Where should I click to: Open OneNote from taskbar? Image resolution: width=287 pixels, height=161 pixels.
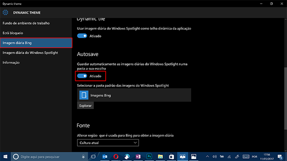[138, 157]
